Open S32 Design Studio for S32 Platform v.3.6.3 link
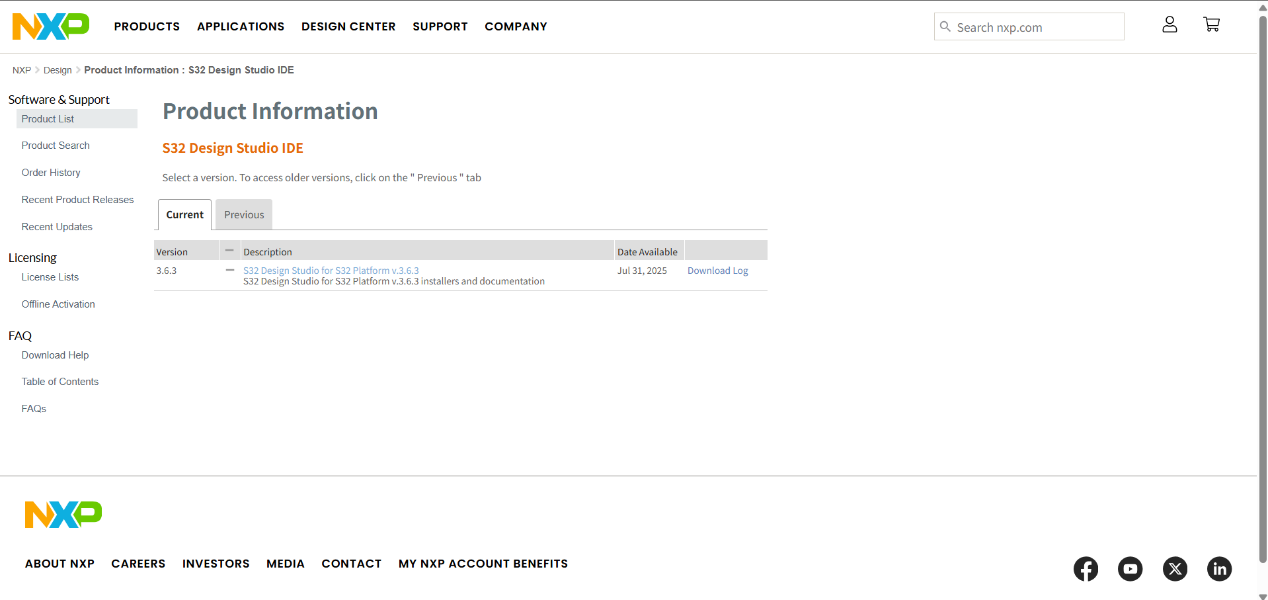Image resolution: width=1268 pixels, height=600 pixels. point(331,271)
